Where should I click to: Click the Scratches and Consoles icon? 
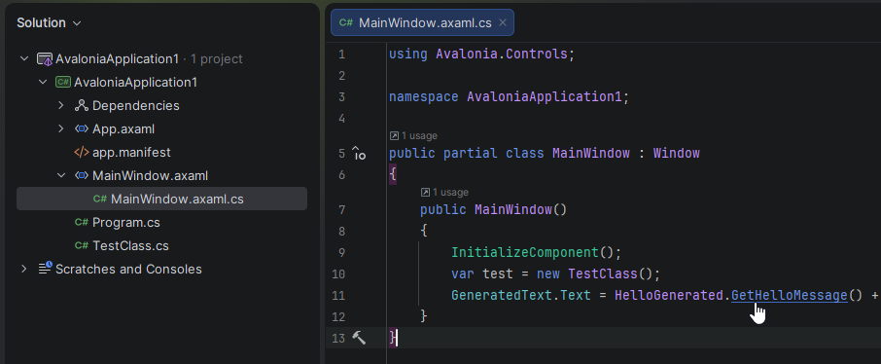45,268
